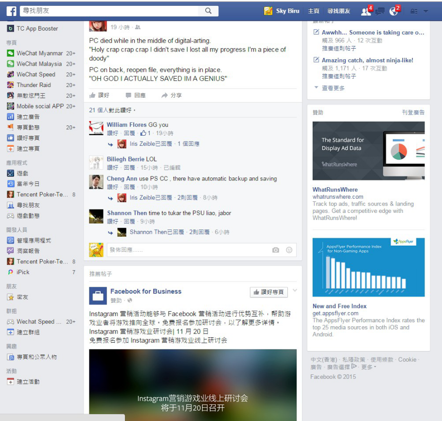Open Facebook for Business post options chevron
The height and width of the screenshot is (421, 442).
pos(295,290)
